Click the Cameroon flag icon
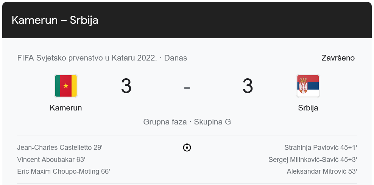374x185 pixels. tap(66, 86)
